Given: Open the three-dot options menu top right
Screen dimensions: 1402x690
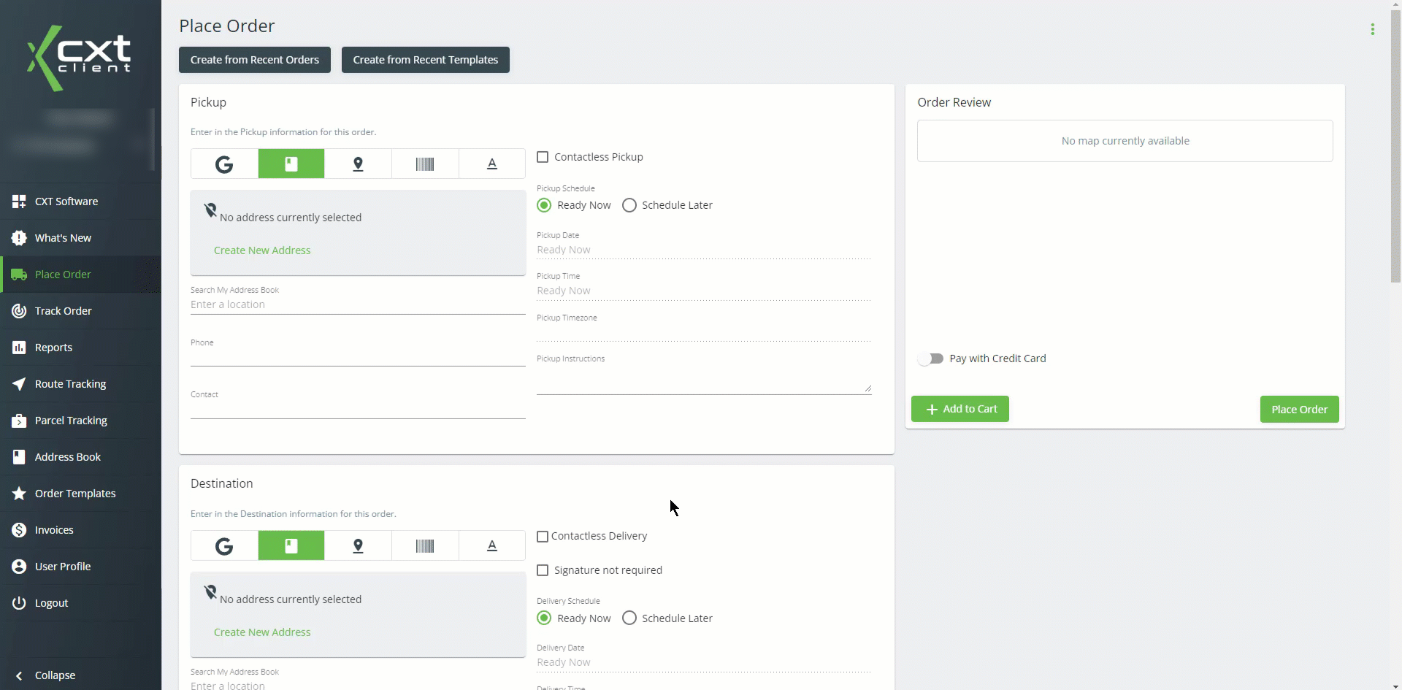Looking at the screenshot, I should tap(1372, 29).
